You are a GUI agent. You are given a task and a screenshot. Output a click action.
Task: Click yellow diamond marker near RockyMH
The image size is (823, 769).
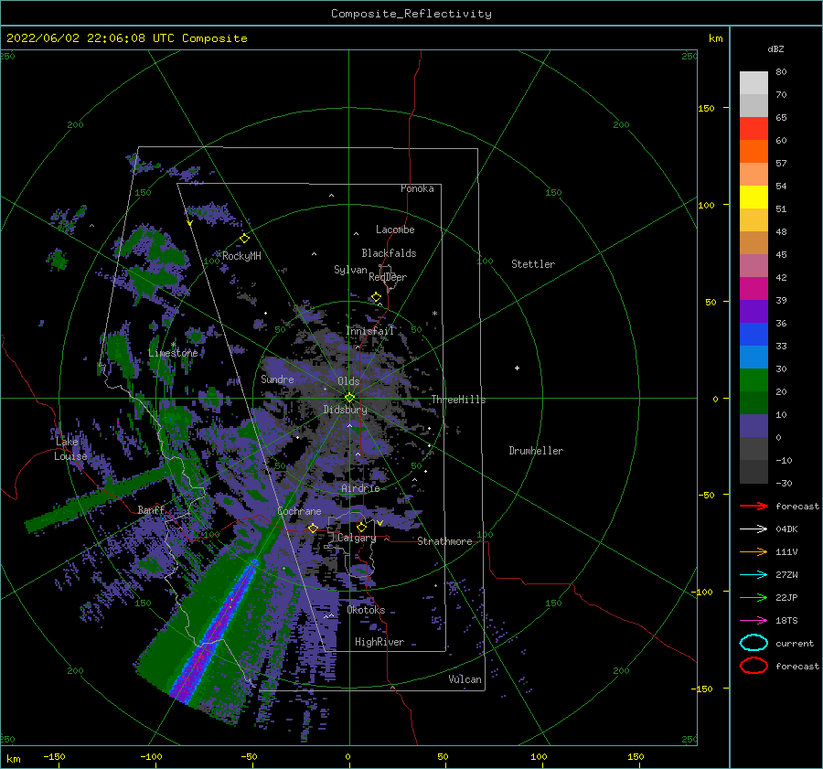coord(244,239)
